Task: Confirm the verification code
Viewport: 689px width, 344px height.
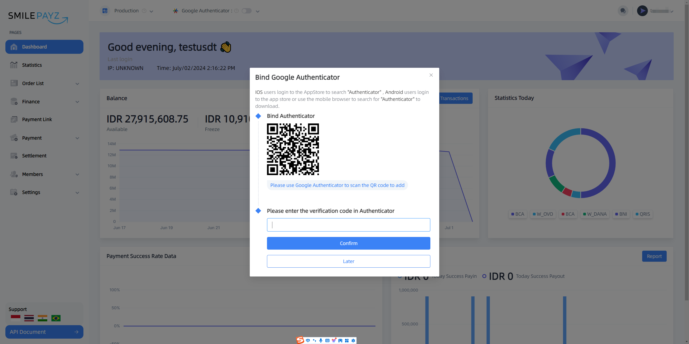Action: pos(349,243)
